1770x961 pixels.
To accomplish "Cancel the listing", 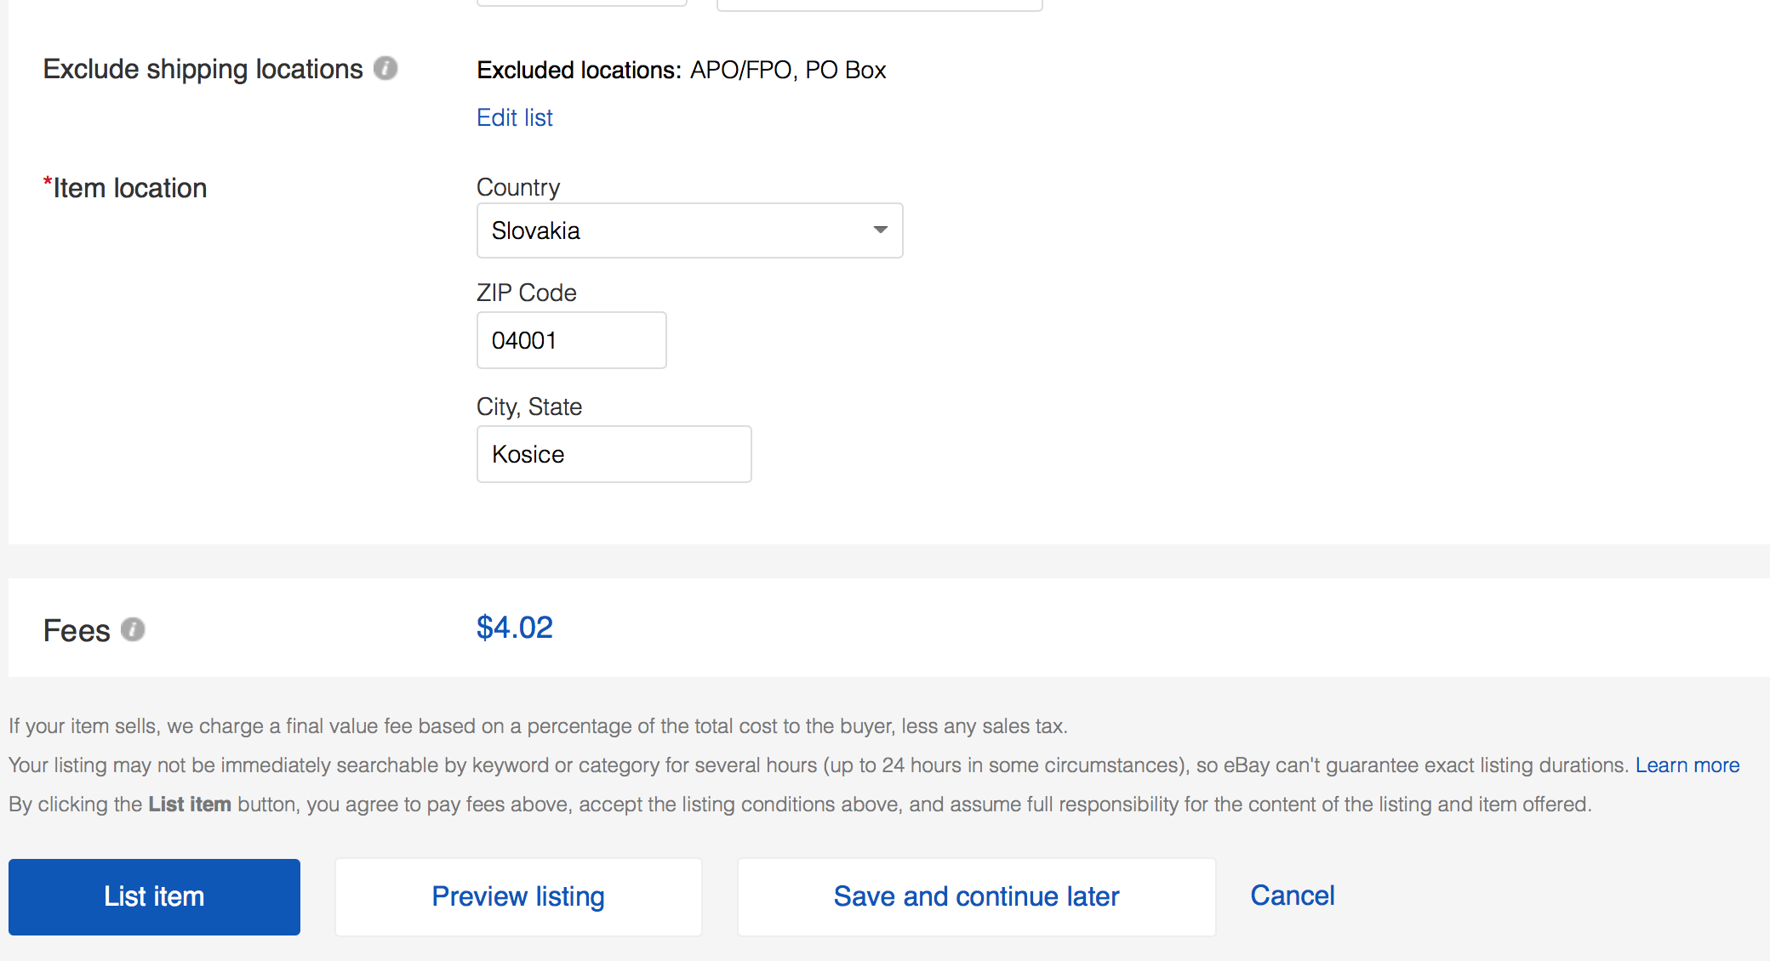I will tap(1292, 896).
